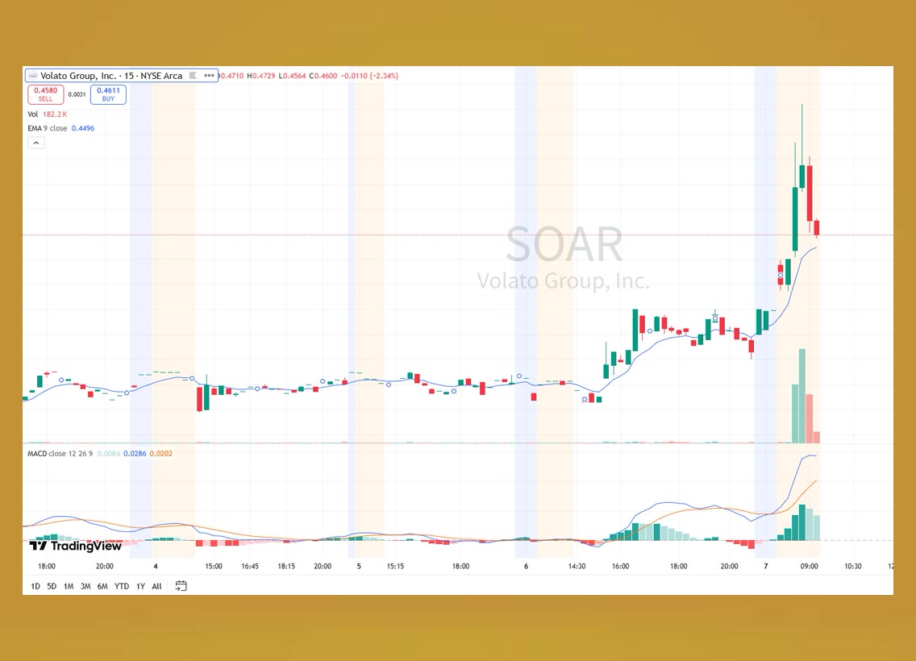
Task: Select the 1Y time range
Action: 140,586
